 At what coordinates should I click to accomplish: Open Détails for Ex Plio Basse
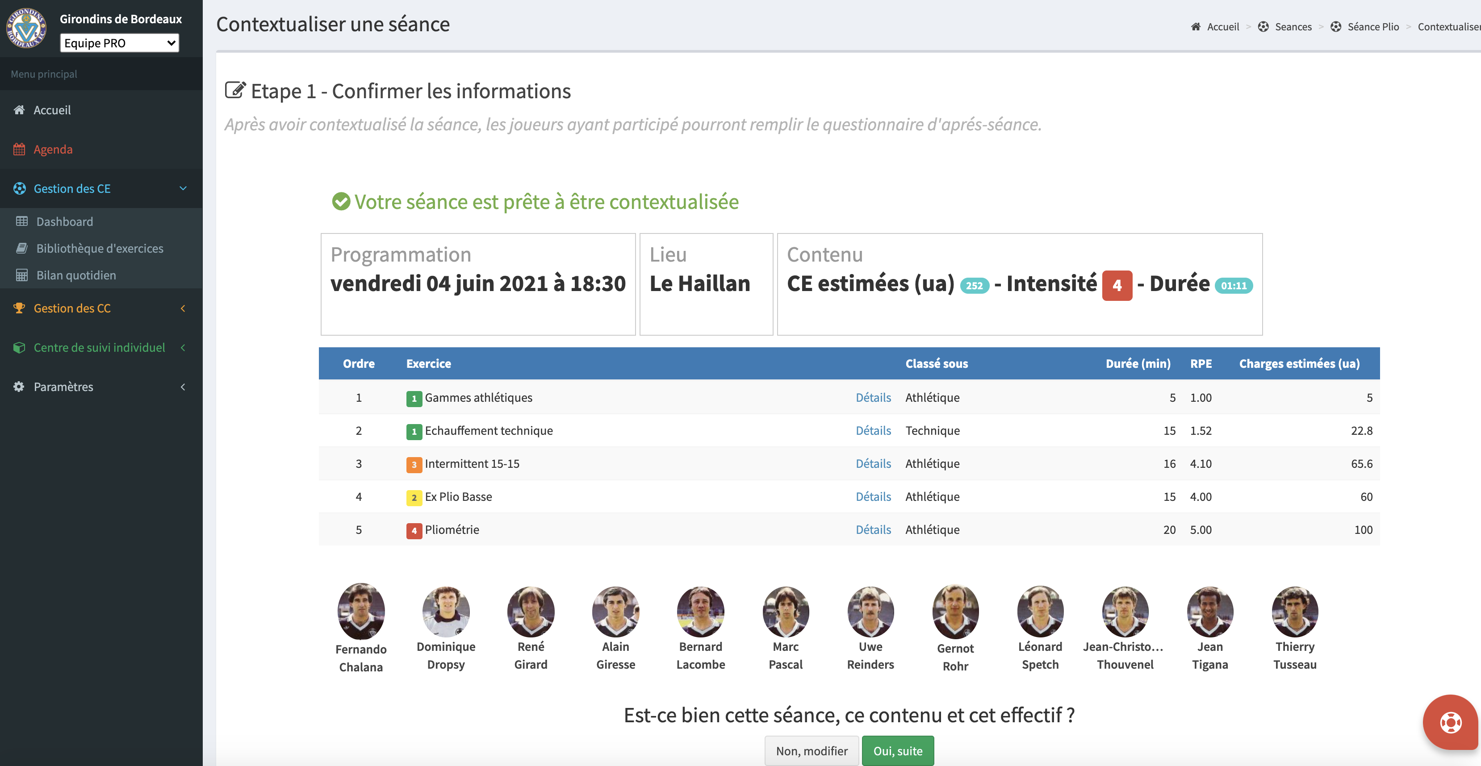click(873, 497)
